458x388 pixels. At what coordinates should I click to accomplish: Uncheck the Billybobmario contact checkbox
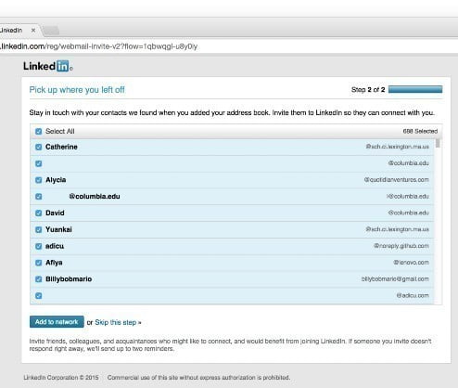pos(38,279)
